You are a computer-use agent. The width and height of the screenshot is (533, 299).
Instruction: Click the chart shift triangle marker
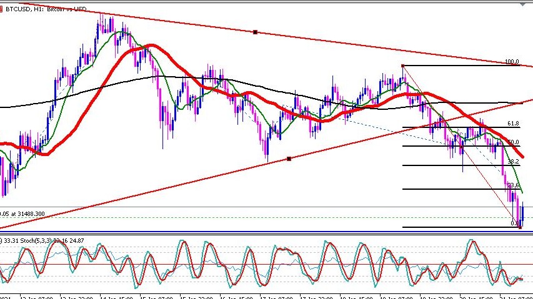click(x=522, y=4)
